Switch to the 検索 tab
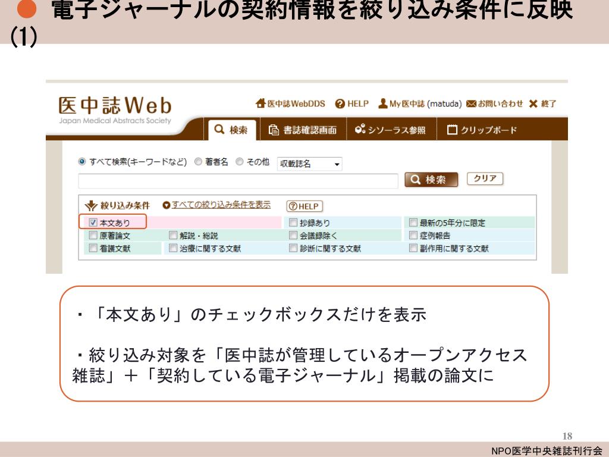This screenshot has height=457, width=609. pos(231,129)
